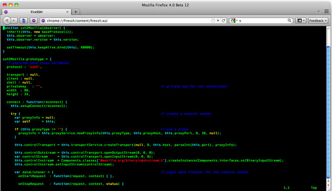Click the 'height : 24,' line
The height and width of the screenshot is (191, 332).
[18, 94]
